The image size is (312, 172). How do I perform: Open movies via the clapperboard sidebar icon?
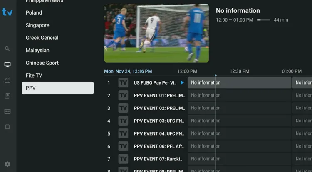(x=7, y=80)
